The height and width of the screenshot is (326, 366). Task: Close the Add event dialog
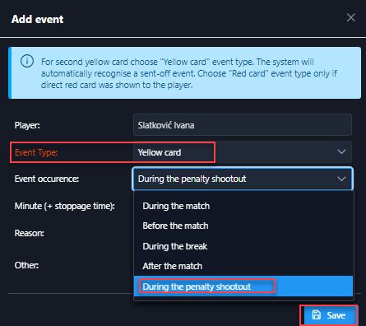coord(351,18)
